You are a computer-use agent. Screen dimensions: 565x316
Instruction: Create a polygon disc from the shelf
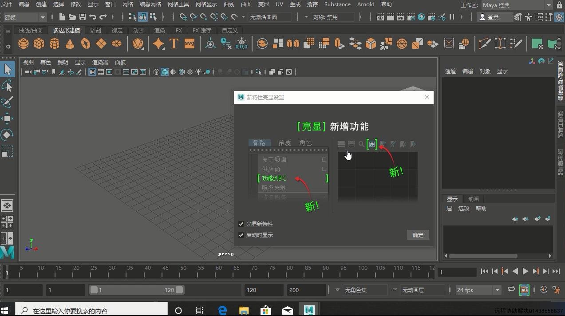[117, 43]
